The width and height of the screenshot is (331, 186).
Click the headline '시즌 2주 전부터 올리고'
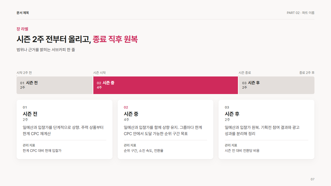click(x=54, y=39)
